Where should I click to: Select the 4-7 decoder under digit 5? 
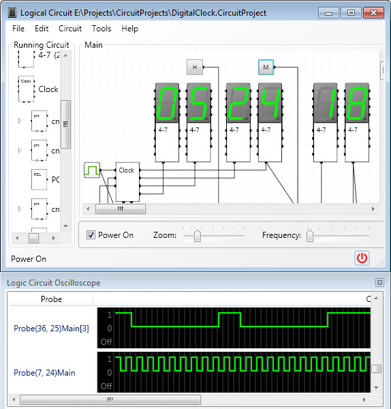coord(199,142)
